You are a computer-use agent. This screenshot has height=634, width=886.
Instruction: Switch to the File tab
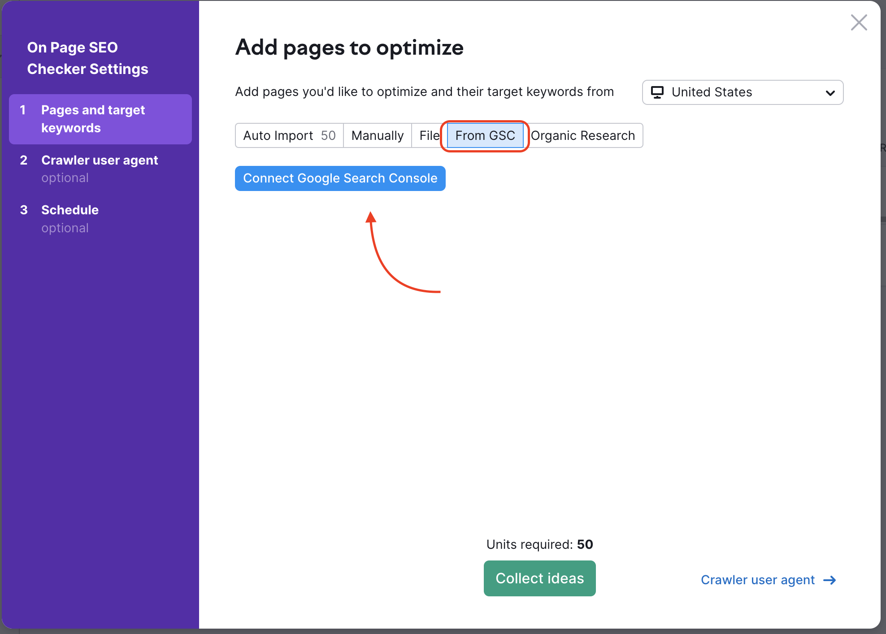pos(429,135)
